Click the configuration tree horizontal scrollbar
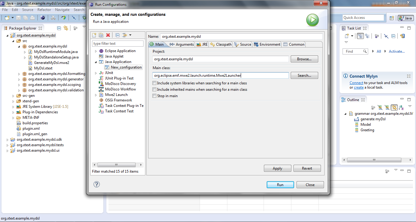The width and height of the screenshot is (416, 222). (x=118, y=165)
